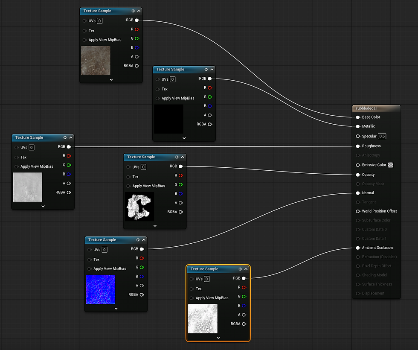This screenshot has width=418, height=350.
Task: Expand bottom arrow of orange-selected Texture Sample
Action: tap(218, 338)
